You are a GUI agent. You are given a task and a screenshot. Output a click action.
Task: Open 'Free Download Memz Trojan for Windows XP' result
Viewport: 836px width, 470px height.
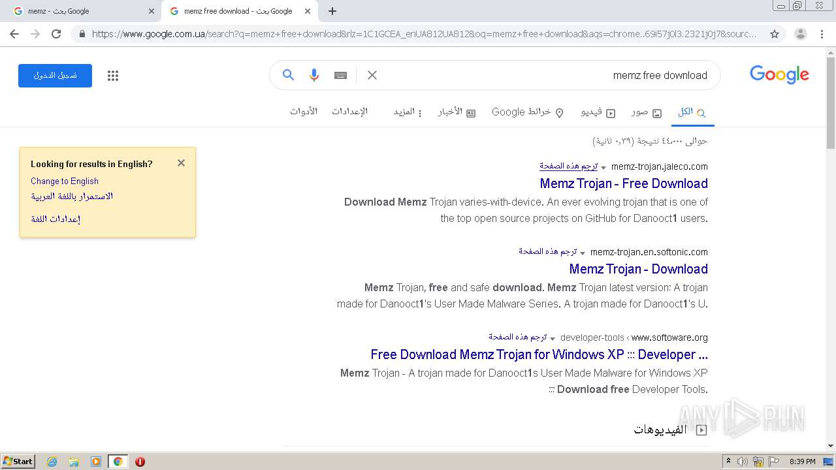point(539,354)
